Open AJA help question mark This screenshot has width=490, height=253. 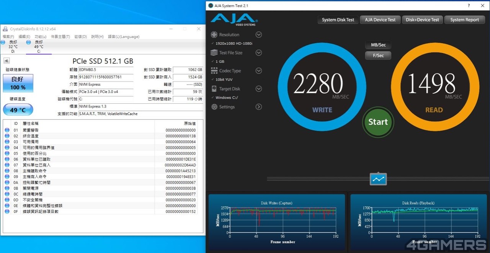pos(469,6)
